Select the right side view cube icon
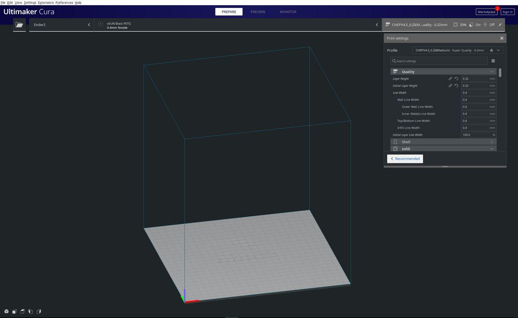This screenshot has height=318, width=518. pos(39,311)
